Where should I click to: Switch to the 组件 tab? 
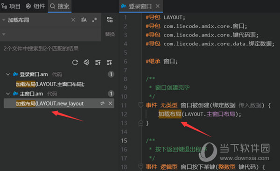(35, 6)
